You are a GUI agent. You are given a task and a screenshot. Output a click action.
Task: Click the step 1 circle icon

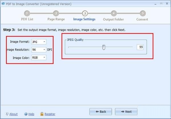(x=27, y=13)
